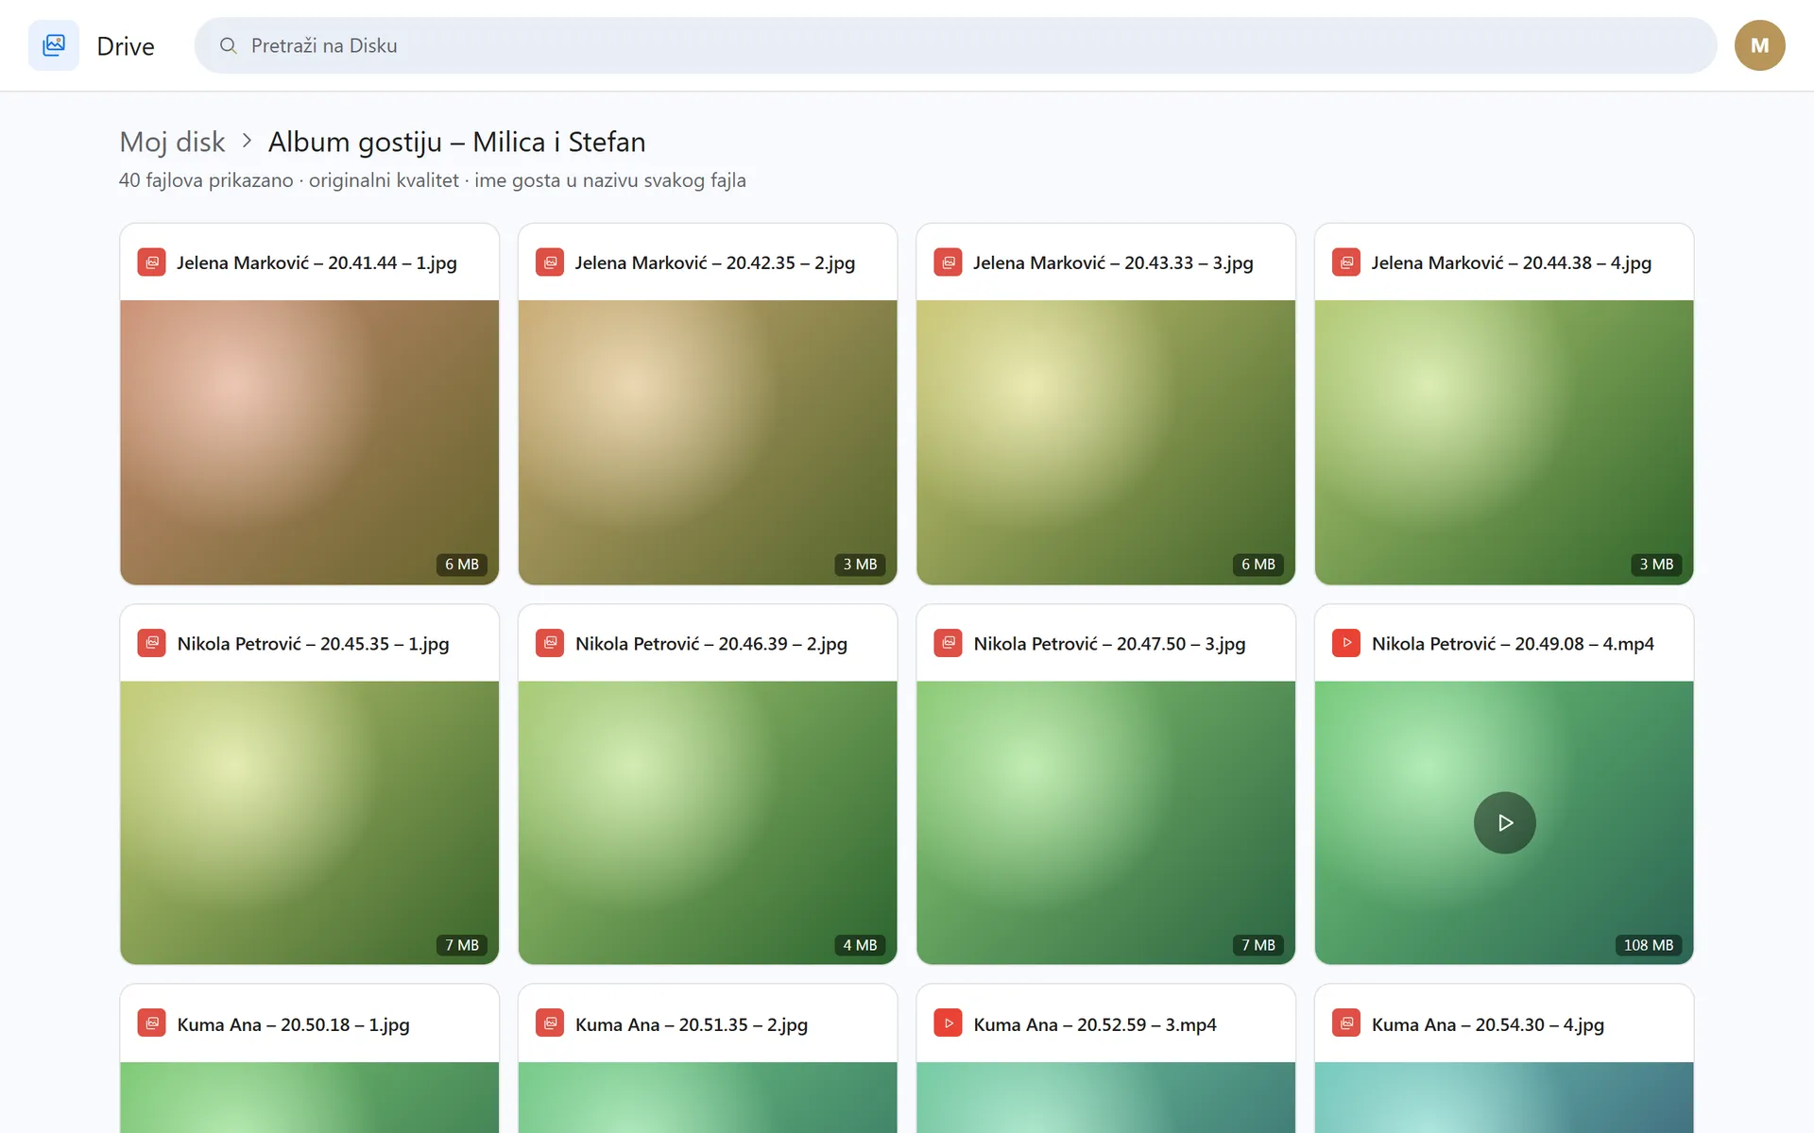Screen dimensions: 1814x1133
Task: Click image icon of Jelena Marković 20.41.44 file
Action: click(151, 262)
